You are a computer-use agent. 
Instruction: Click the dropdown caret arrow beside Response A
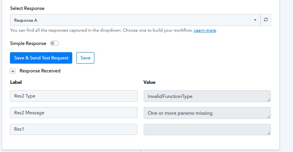click(255, 20)
